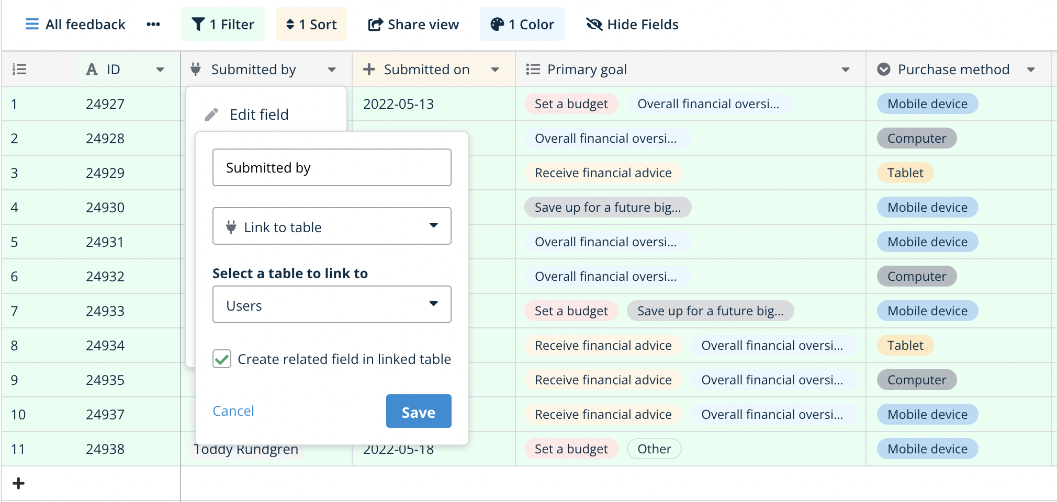The height and width of the screenshot is (502, 1057).
Task: Open the Primary goal column dropdown arrow
Action: click(x=845, y=70)
